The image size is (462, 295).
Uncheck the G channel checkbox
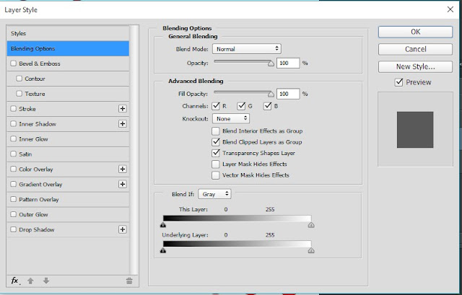[241, 106]
